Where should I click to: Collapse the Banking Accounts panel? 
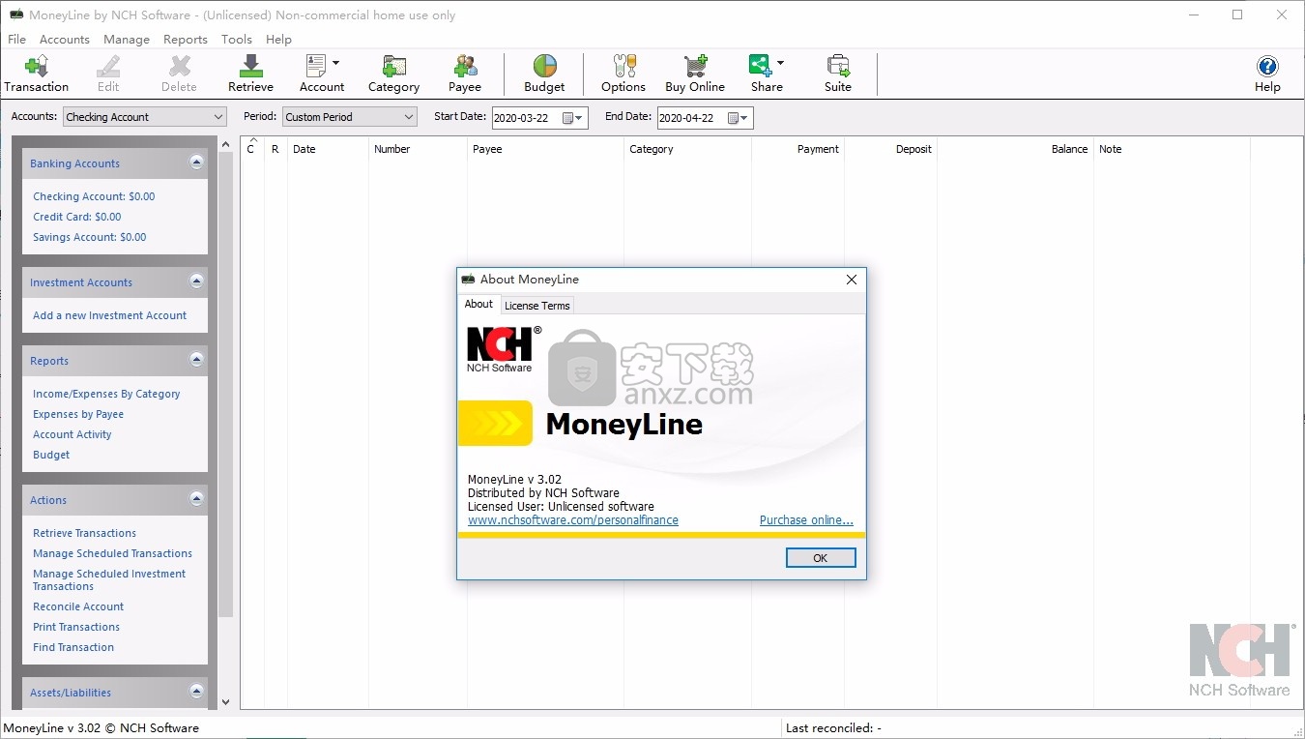pos(197,163)
